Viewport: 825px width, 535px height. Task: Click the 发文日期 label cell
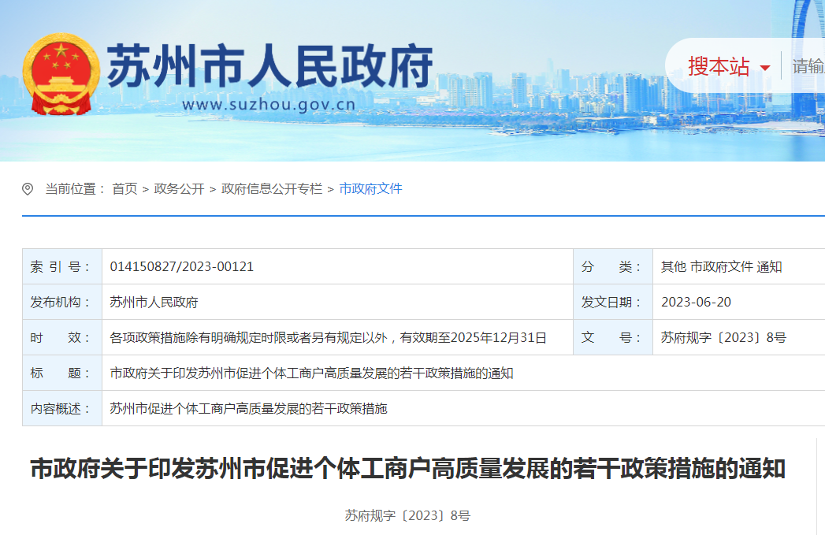point(613,302)
